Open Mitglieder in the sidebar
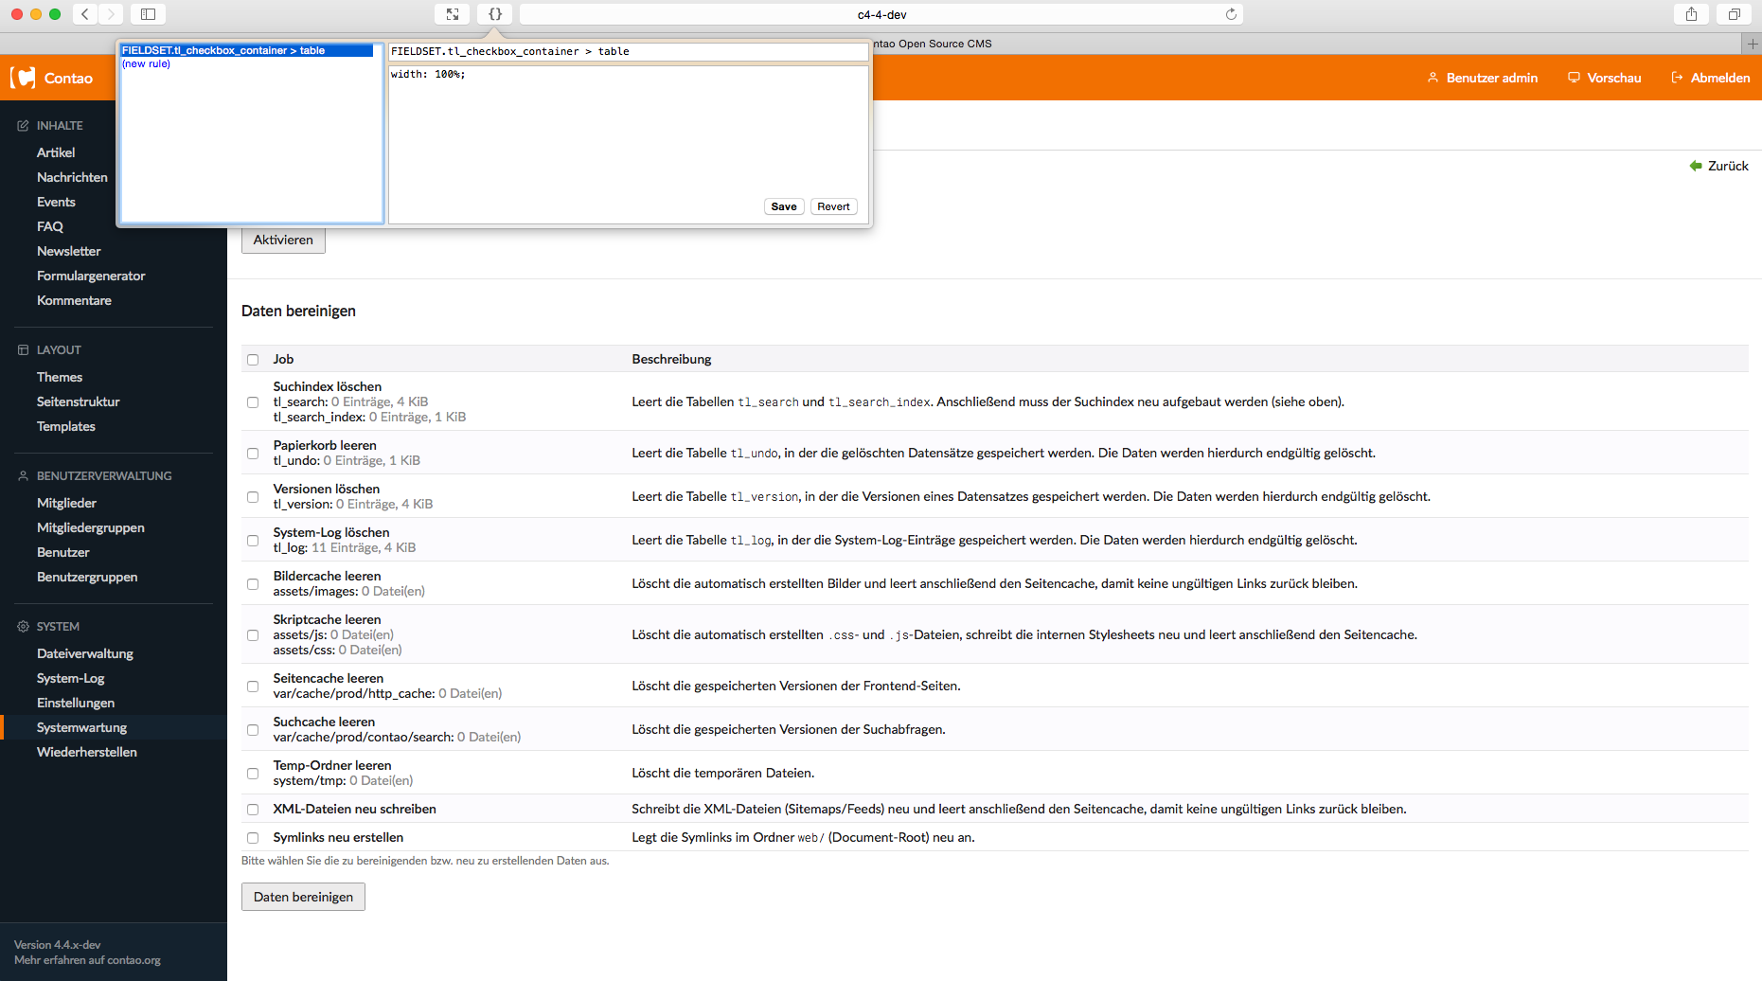 tap(66, 503)
